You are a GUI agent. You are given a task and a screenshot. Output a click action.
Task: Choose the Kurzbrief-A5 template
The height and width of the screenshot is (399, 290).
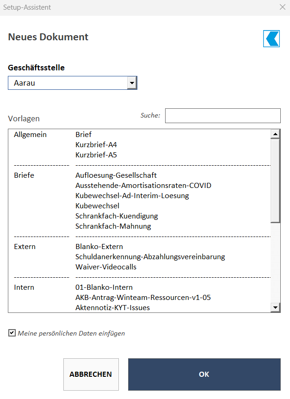pyautogui.click(x=96, y=155)
